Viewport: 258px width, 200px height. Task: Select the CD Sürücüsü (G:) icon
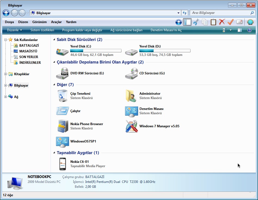click(131, 73)
